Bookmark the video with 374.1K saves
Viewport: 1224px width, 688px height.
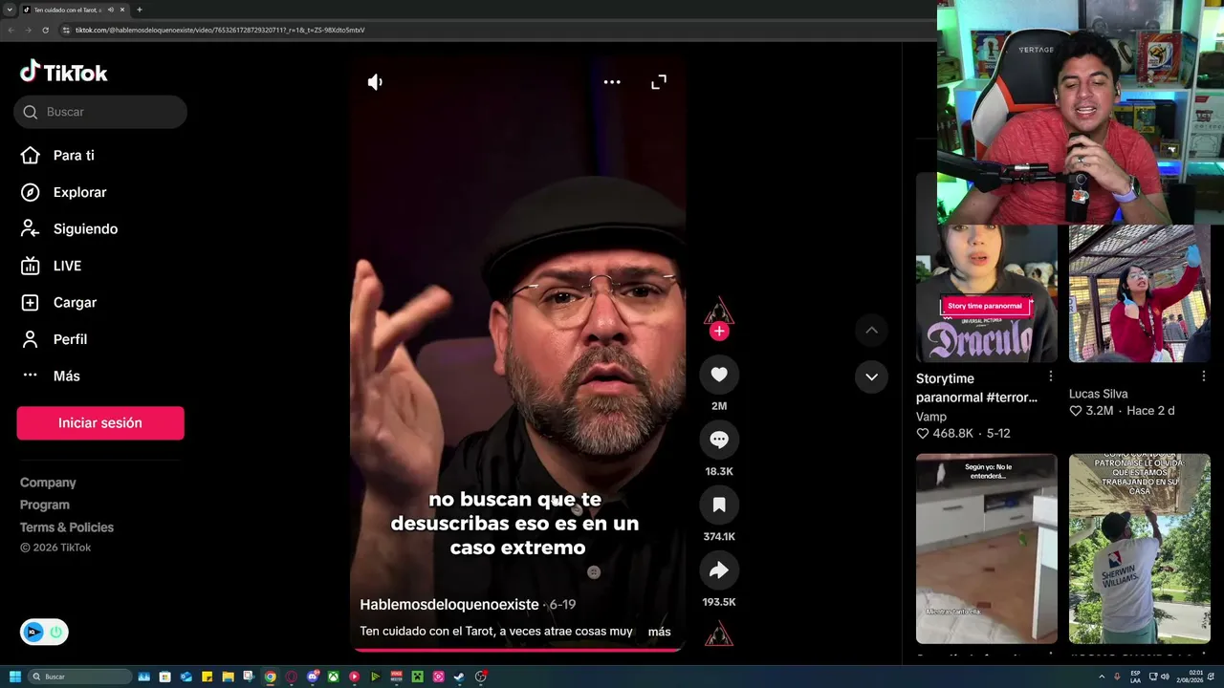coord(719,505)
